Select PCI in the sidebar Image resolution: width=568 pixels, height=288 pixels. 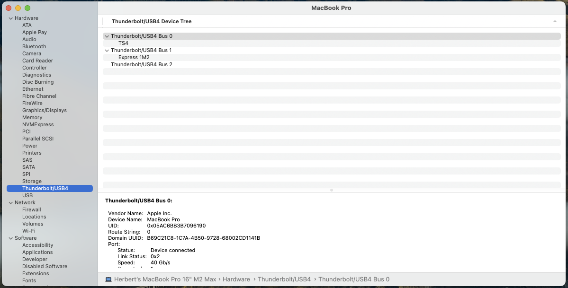point(27,131)
